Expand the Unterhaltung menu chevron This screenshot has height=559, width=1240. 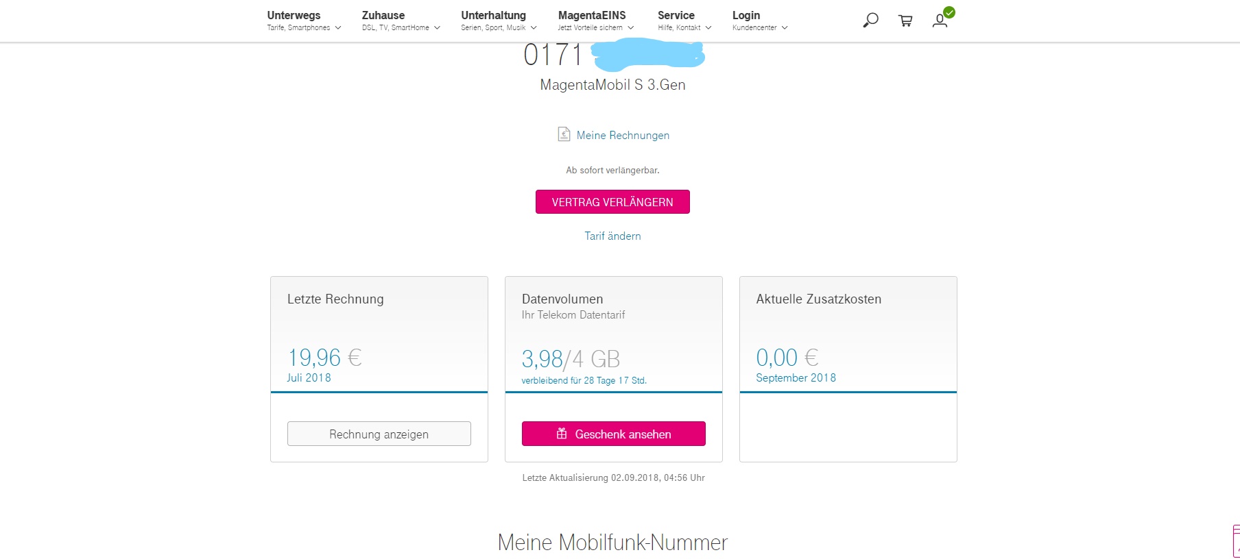coord(534,28)
